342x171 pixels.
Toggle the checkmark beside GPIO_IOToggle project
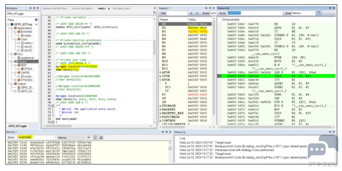37,24
